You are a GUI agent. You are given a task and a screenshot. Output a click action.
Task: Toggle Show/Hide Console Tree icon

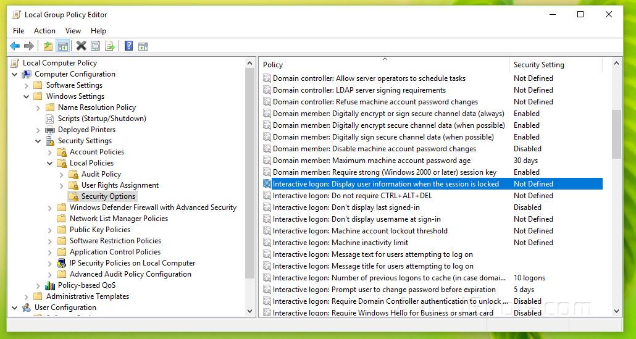[62, 46]
